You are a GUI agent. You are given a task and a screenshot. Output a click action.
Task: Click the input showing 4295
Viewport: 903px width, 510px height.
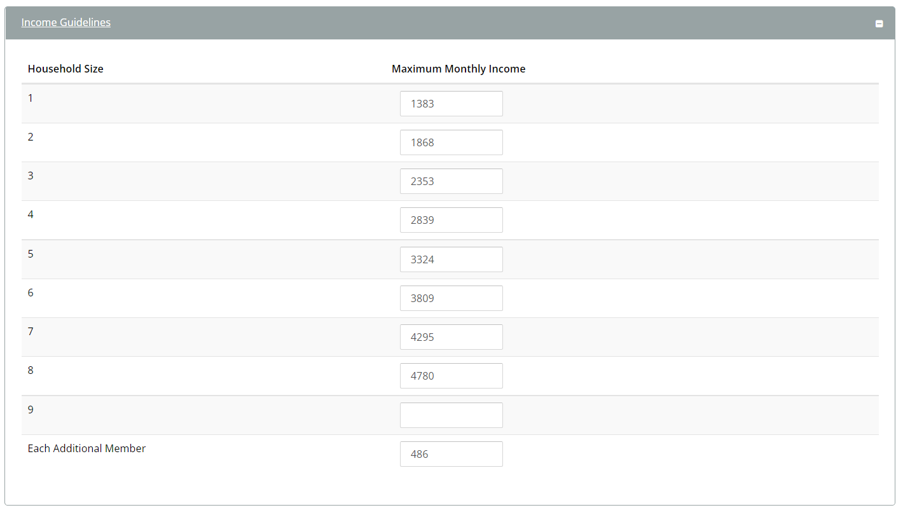[451, 337]
